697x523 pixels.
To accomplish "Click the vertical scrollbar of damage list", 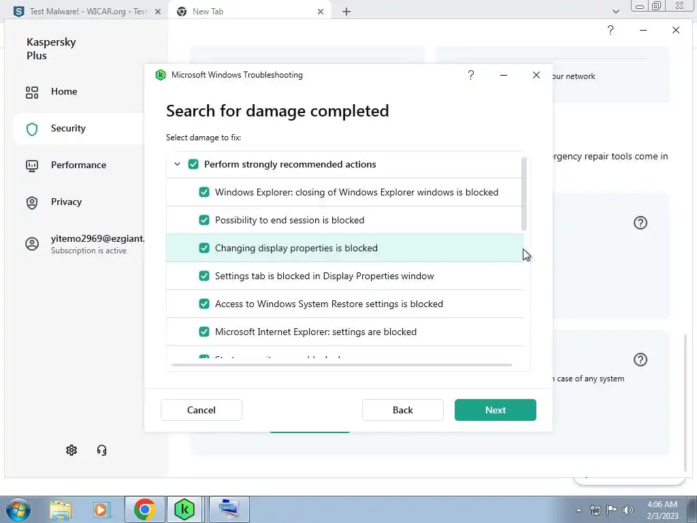I will point(524,194).
